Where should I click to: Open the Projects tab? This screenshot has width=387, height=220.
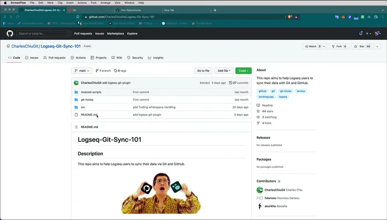tap(99, 58)
